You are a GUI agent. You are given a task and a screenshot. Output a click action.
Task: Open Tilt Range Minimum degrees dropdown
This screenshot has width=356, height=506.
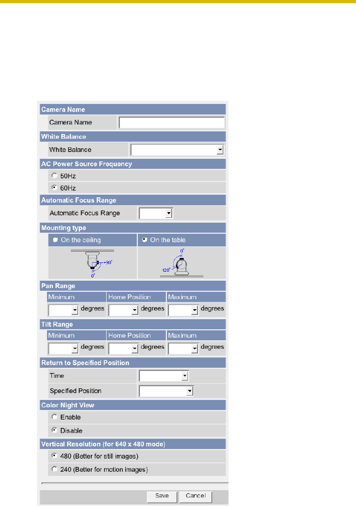(63, 349)
